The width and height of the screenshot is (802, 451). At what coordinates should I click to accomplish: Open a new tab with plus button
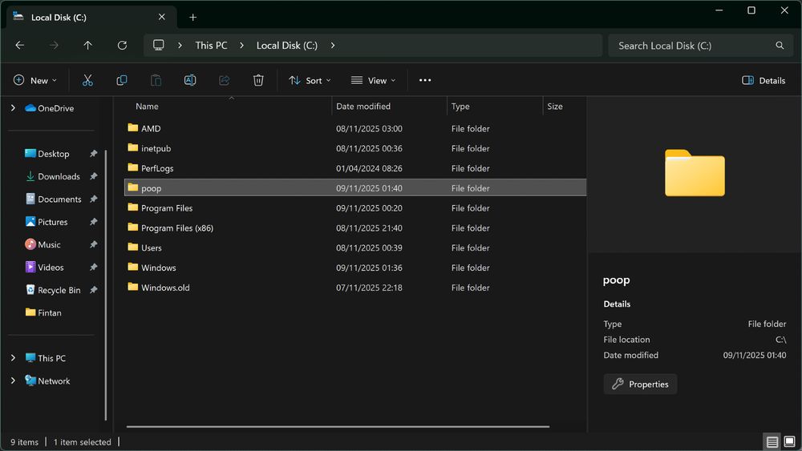pyautogui.click(x=192, y=18)
